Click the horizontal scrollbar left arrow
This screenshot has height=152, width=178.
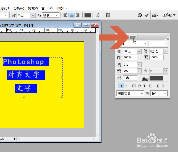[19, 139]
